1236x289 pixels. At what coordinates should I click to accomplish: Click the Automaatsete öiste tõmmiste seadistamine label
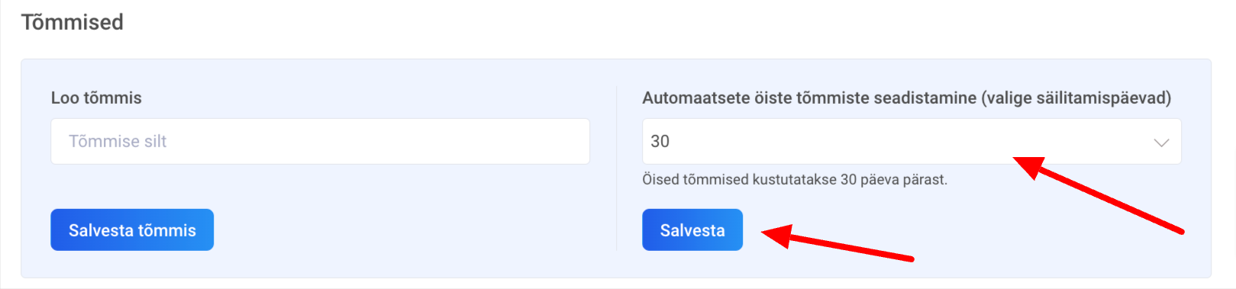[x=907, y=98]
